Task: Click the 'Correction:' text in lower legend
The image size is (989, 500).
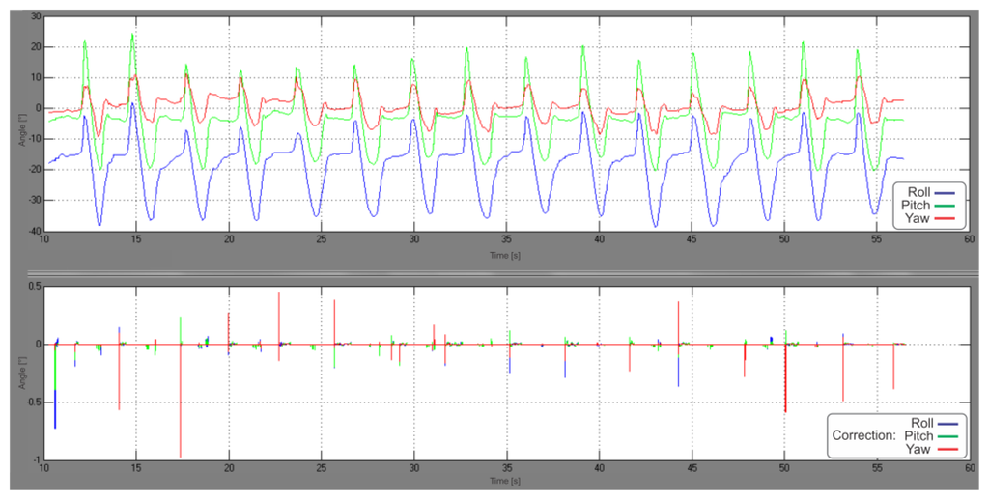Action: [x=862, y=435]
